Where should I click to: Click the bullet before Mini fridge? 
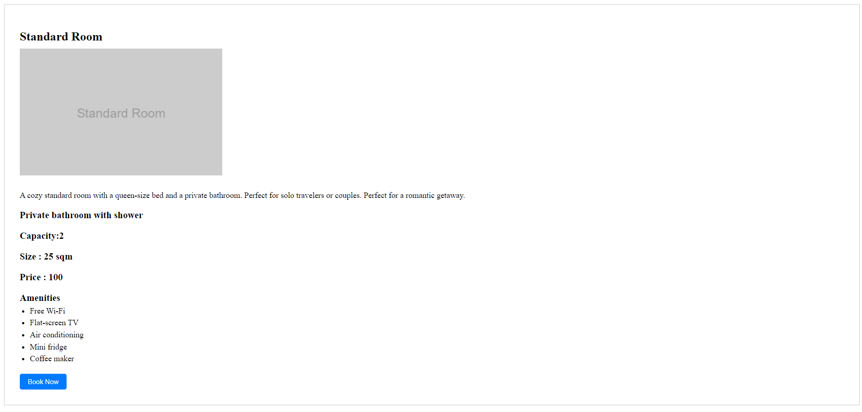click(23, 347)
